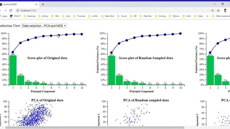
Task: Click 'Principal Component' label under Random Sampled plot
Action: (142, 91)
